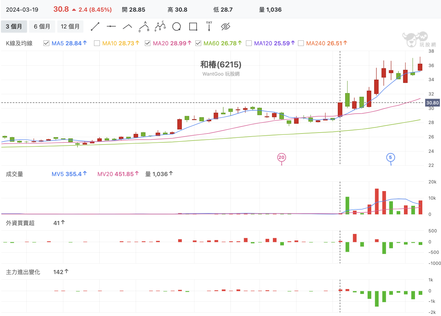Uncheck the MA5 moving average checkbox
The height and width of the screenshot is (316, 441).
point(46,43)
